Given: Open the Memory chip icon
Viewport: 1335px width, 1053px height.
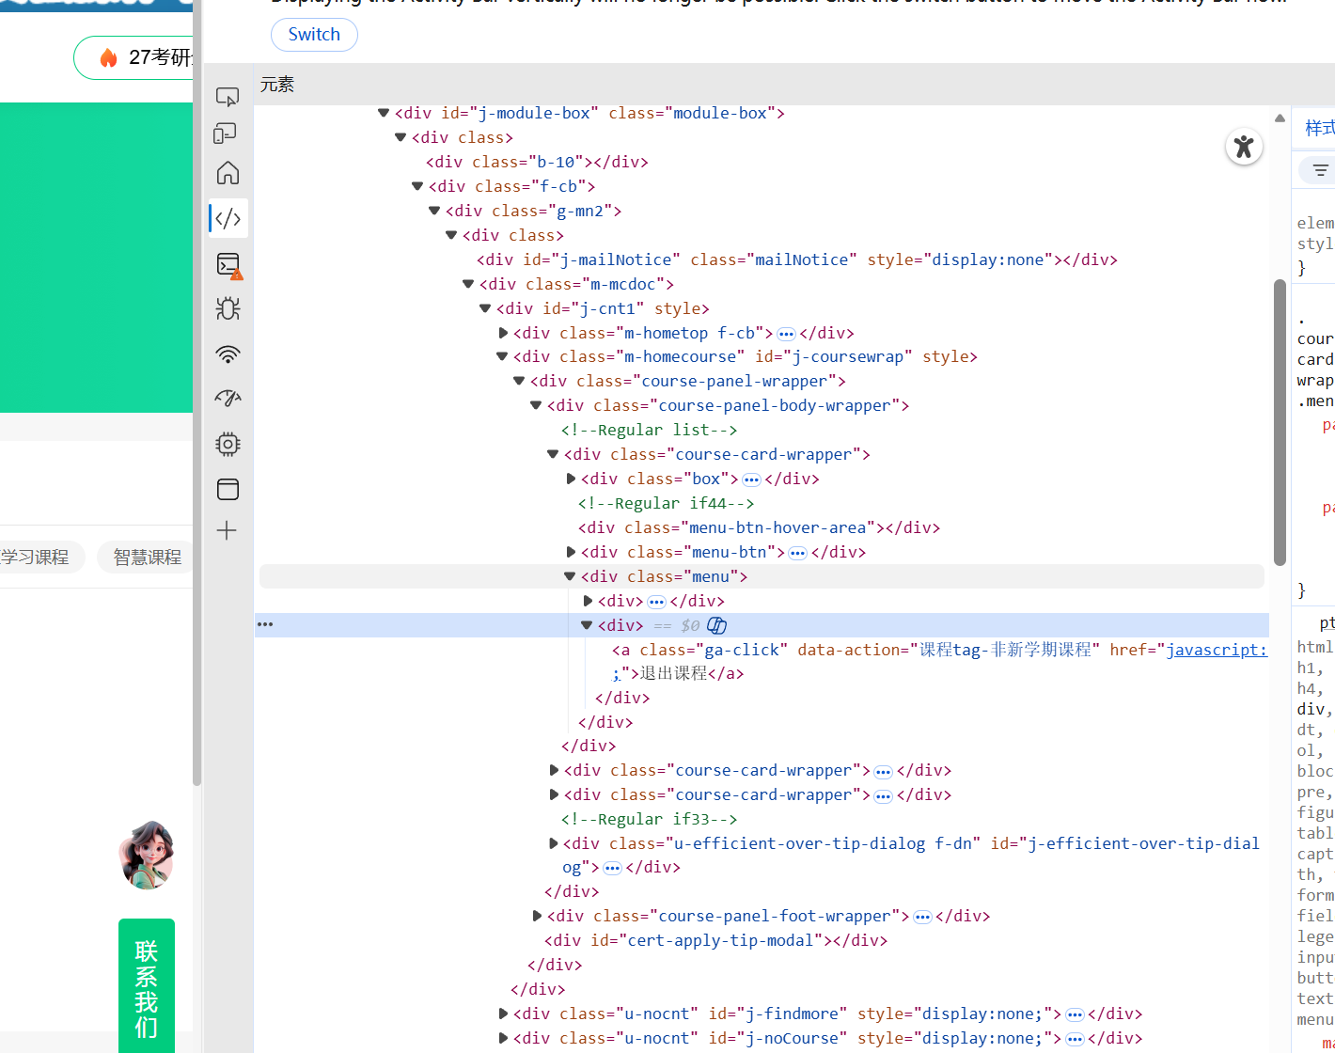Looking at the screenshot, I should coord(228,444).
